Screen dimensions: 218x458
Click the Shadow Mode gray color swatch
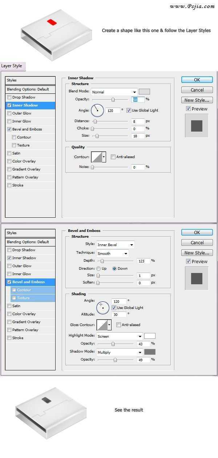click(150, 352)
